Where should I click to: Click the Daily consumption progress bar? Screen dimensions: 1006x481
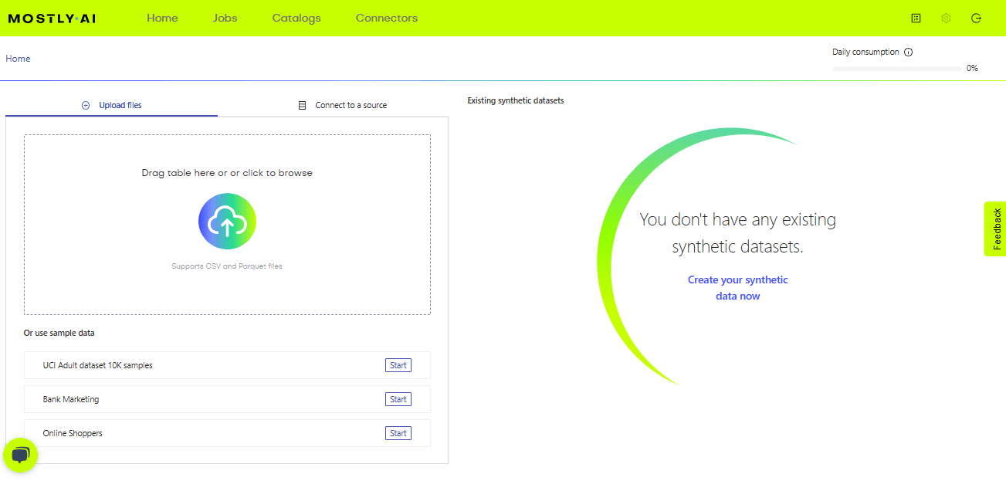(x=897, y=69)
